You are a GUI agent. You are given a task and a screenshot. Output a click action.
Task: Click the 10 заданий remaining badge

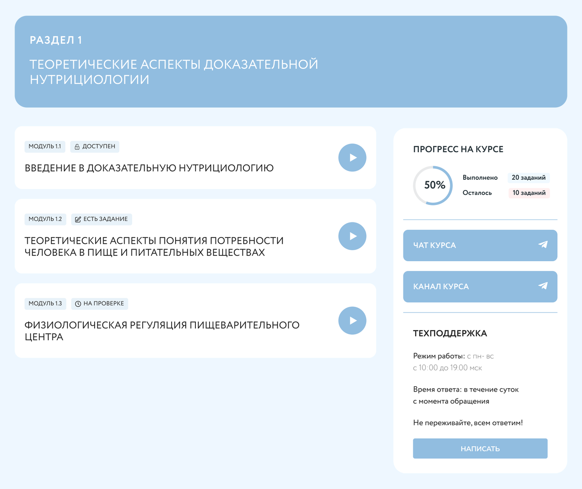(x=529, y=193)
